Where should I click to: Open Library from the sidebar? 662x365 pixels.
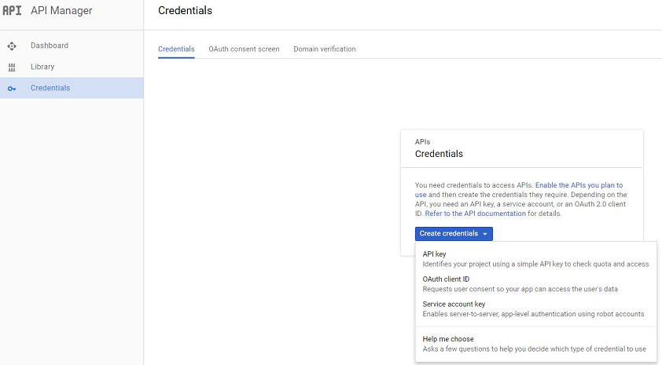tap(72, 67)
